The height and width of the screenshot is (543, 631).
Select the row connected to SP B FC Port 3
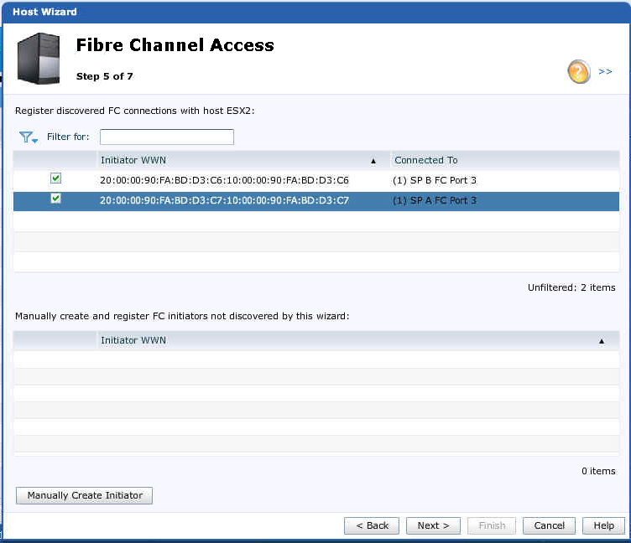coord(315,180)
